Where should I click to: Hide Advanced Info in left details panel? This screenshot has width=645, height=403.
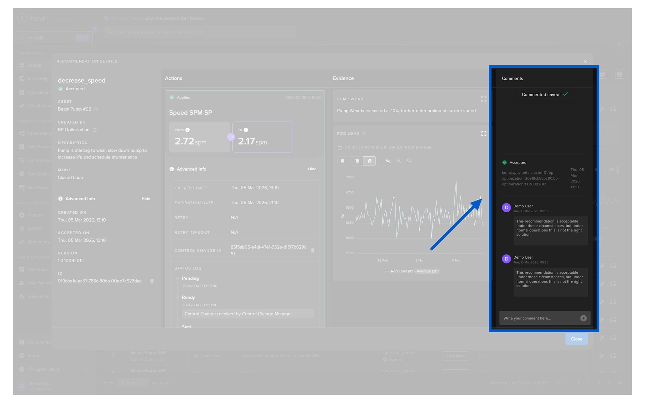pos(145,199)
